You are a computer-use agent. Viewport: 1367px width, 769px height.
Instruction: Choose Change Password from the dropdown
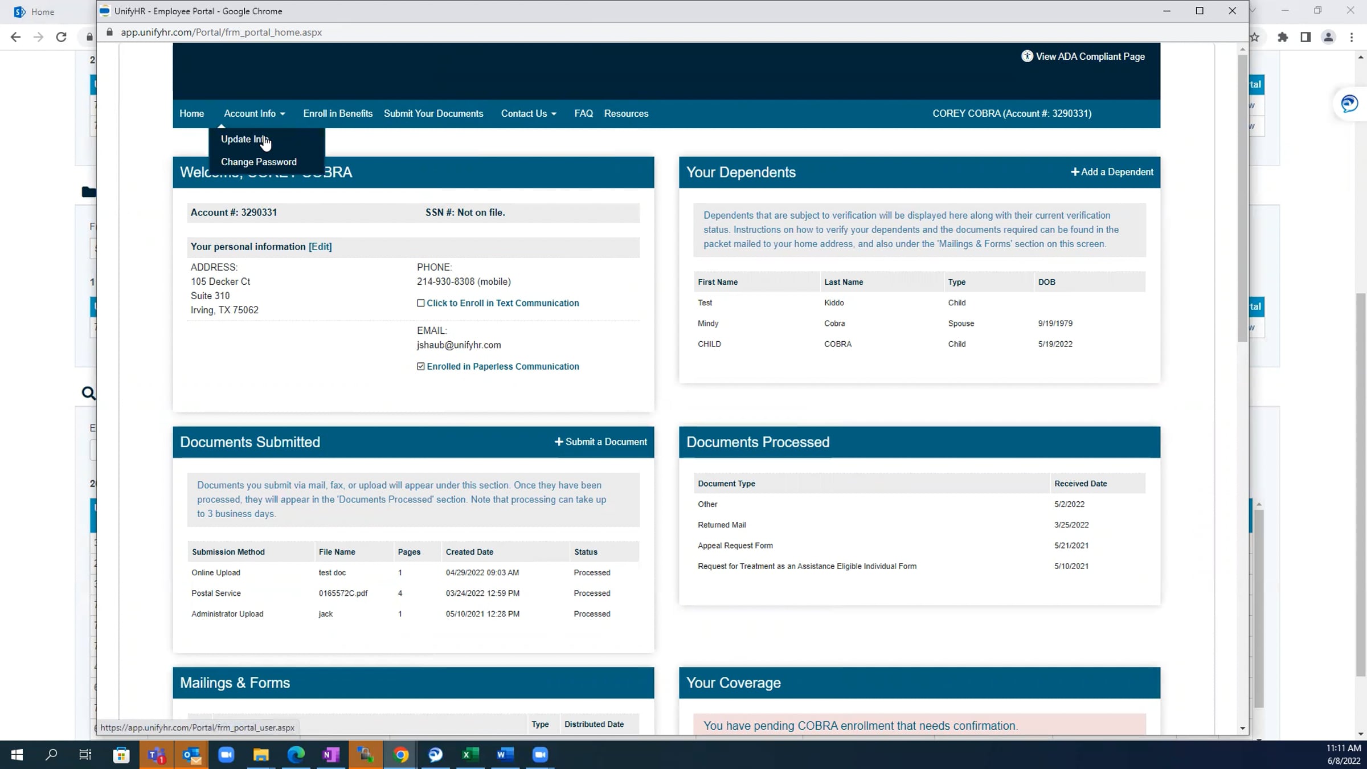point(259,162)
